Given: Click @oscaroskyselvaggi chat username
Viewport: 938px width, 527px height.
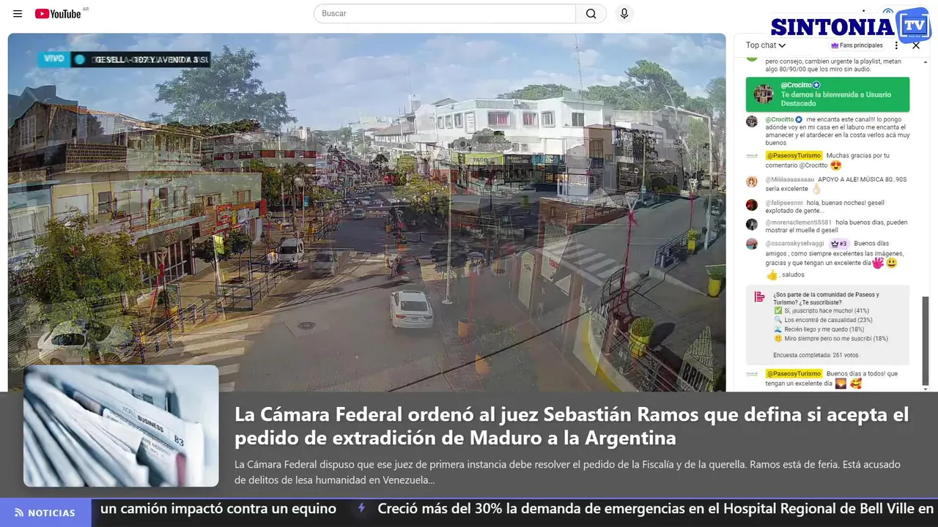Looking at the screenshot, I should [795, 244].
